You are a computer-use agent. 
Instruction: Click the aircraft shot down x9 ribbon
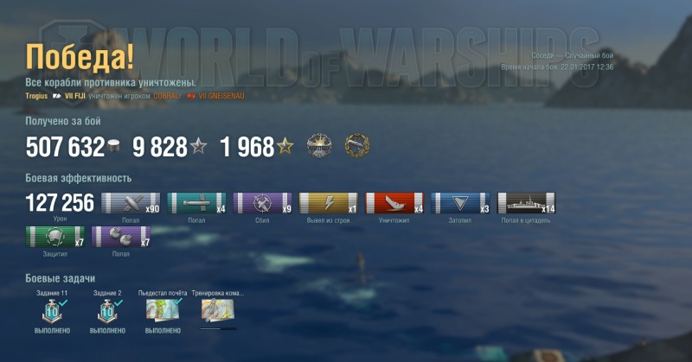(262, 203)
